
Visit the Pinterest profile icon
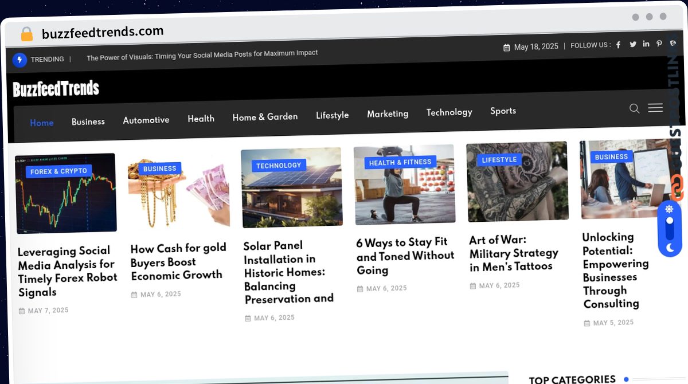pos(659,44)
